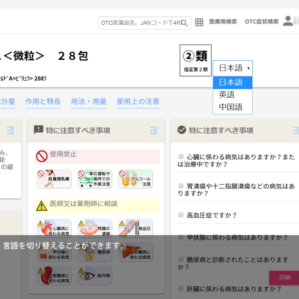Click the 緑内障 eye warning icon
Screen dimensions: 299x299
point(95,276)
